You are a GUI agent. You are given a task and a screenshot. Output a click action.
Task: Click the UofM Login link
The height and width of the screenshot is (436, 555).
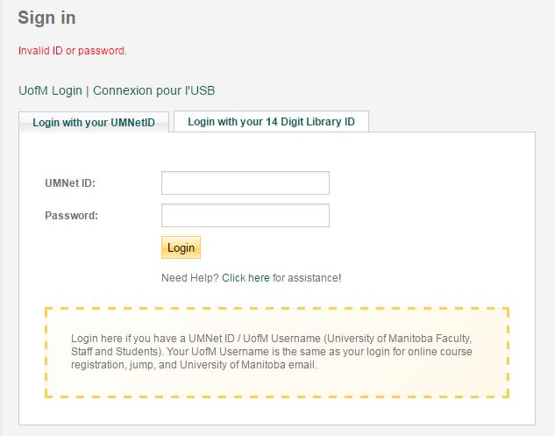50,90
